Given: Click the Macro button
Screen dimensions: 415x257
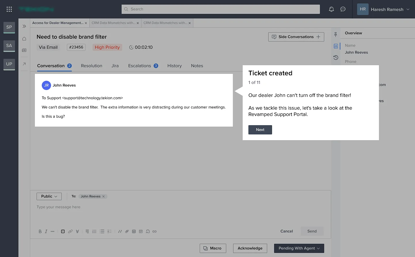Looking at the screenshot, I should coord(213,248).
